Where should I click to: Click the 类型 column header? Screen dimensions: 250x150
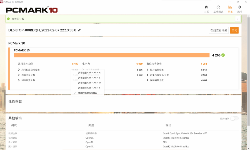click(x=91, y=125)
